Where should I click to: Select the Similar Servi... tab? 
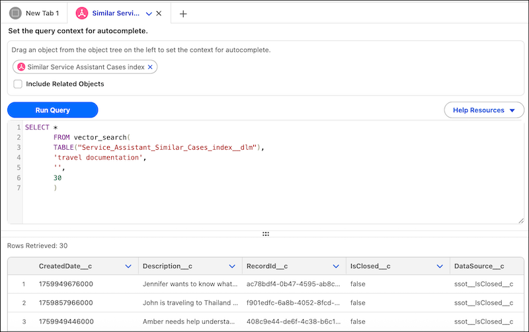pos(116,13)
